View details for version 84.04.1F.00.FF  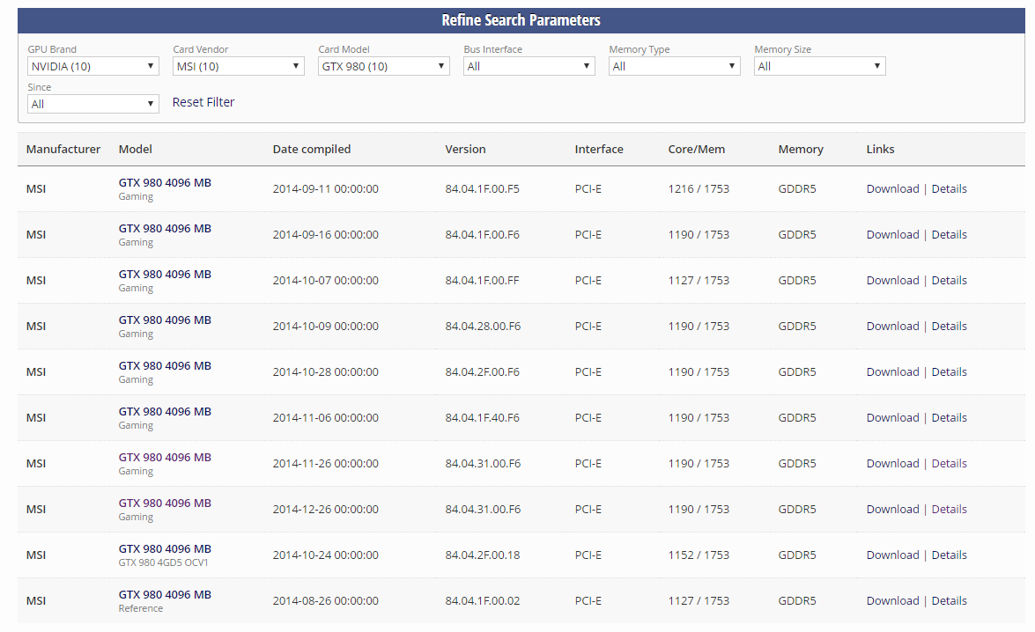tap(950, 281)
